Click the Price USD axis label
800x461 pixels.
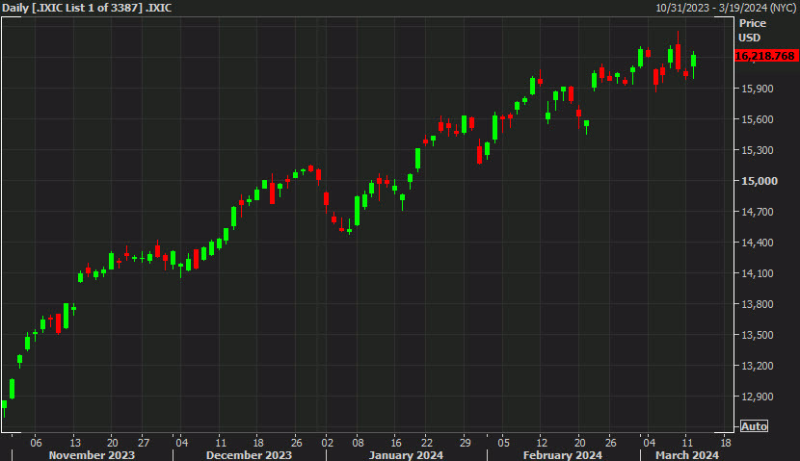[x=753, y=31]
